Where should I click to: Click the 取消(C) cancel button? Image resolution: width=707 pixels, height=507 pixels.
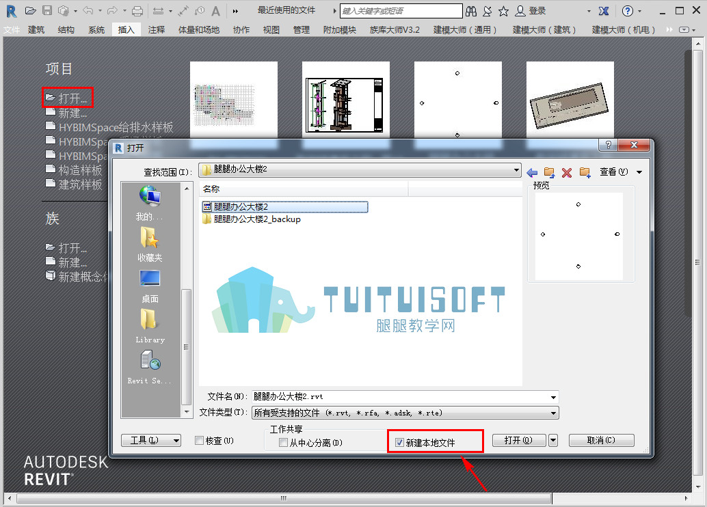point(602,440)
